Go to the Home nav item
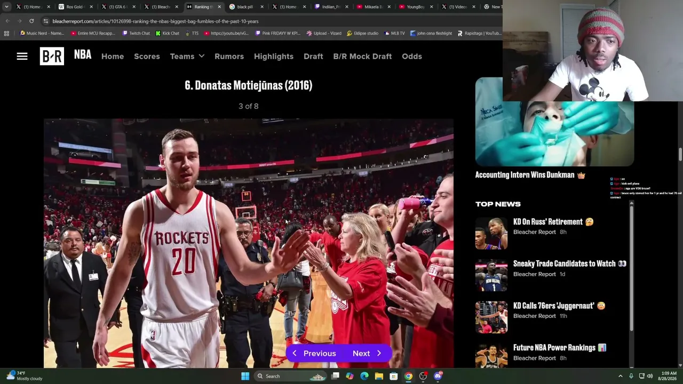This screenshot has width=683, height=384. point(113,56)
